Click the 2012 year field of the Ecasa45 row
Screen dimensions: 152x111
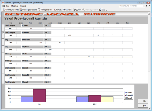coord(48,75)
